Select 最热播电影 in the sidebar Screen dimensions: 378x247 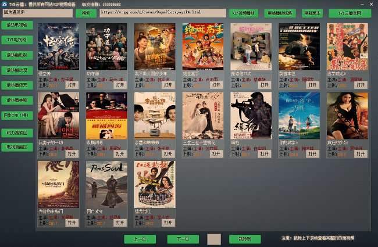(x=17, y=55)
